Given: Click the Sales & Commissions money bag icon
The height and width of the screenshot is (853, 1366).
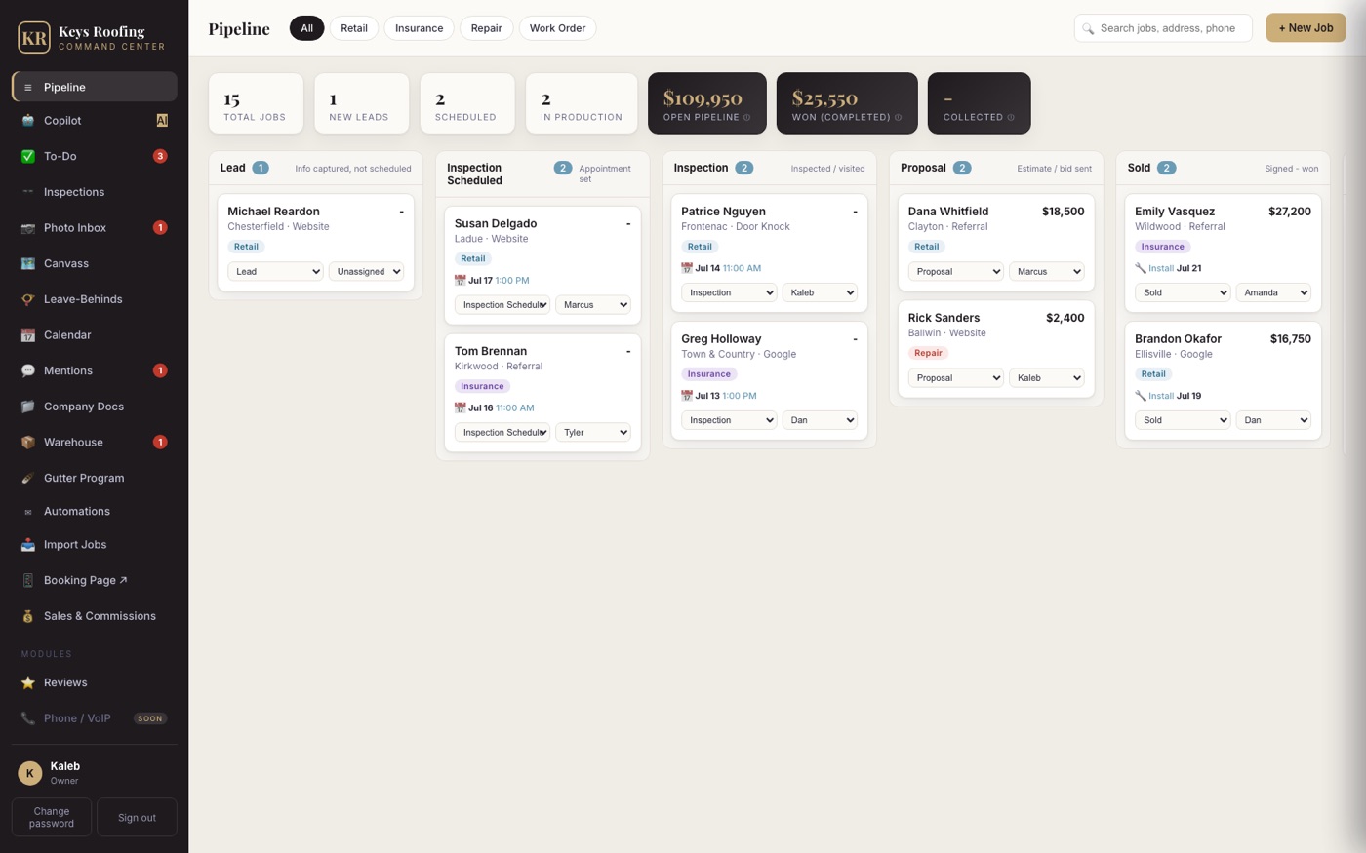Looking at the screenshot, I should pos(28,616).
